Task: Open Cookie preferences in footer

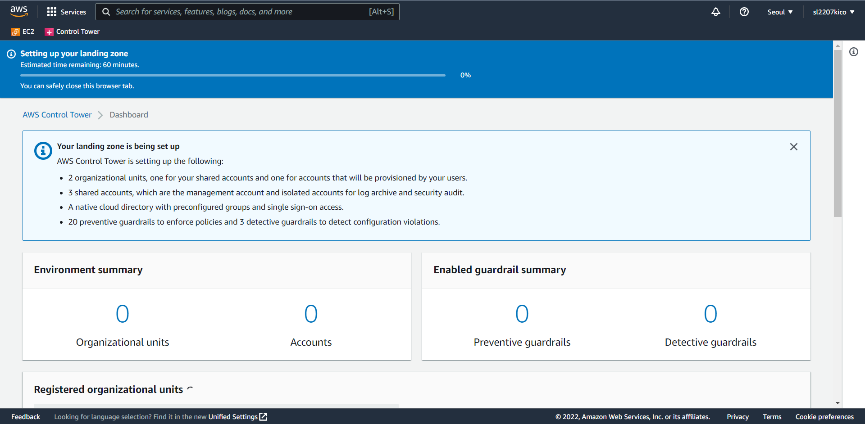Action: click(824, 417)
